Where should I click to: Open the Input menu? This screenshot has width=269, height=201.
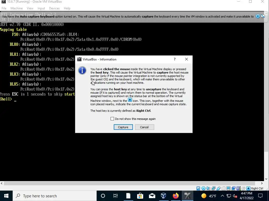(x=41, y=8)
